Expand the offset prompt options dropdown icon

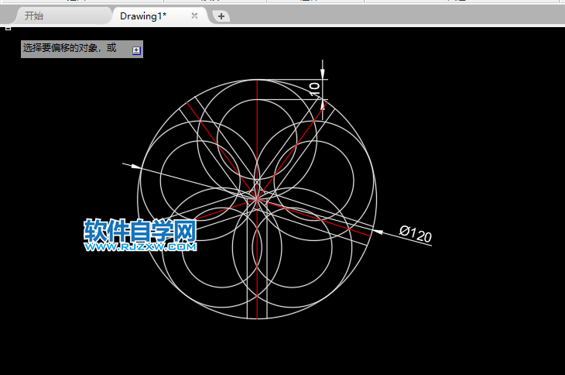[136, 50]
